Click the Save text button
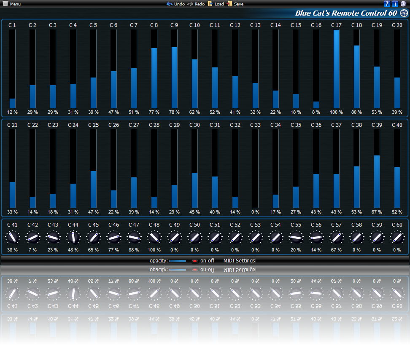The width and height of the screenshot is (410, 345). coord(239,4)
